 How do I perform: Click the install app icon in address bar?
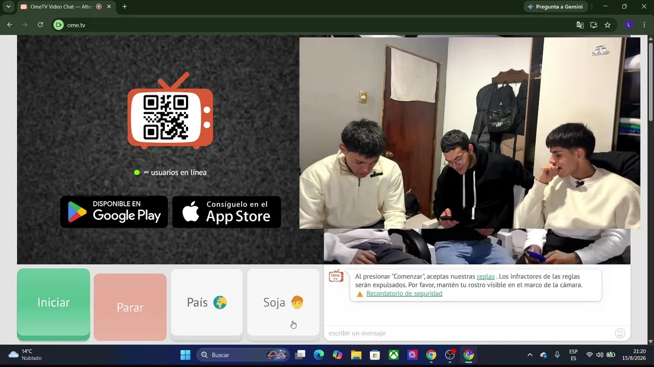(x=594, y=25)
